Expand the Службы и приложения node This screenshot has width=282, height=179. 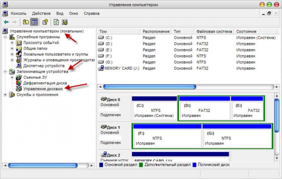(5, 94)
